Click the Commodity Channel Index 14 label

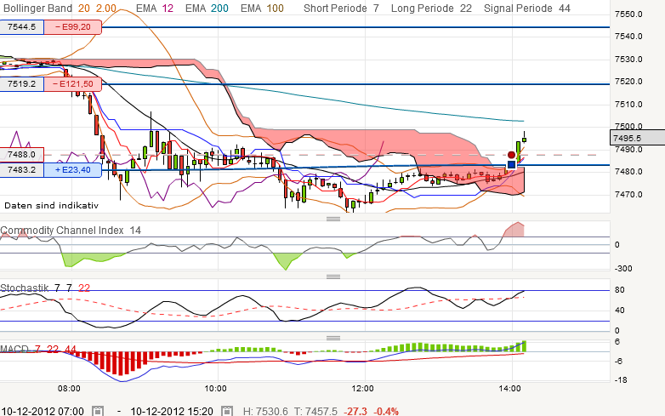(x=71, y=231)
